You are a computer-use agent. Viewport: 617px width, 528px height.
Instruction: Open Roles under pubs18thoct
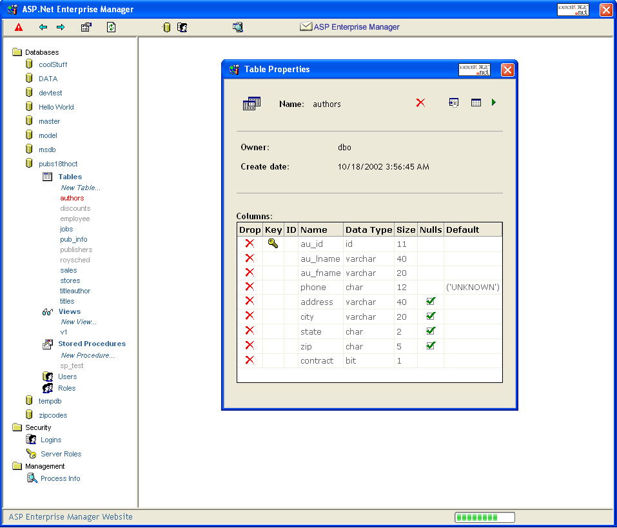[x=66, y=388]
